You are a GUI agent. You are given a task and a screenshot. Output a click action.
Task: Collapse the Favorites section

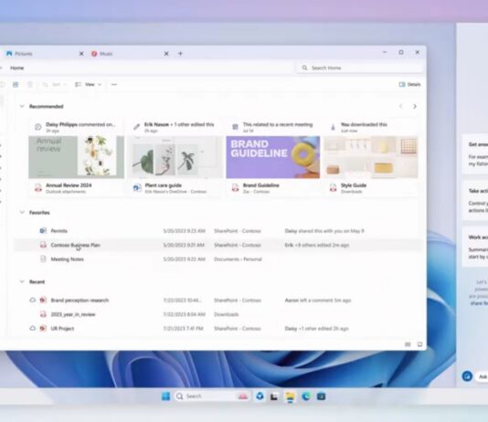pyautogui.click(x=22, y=213)
